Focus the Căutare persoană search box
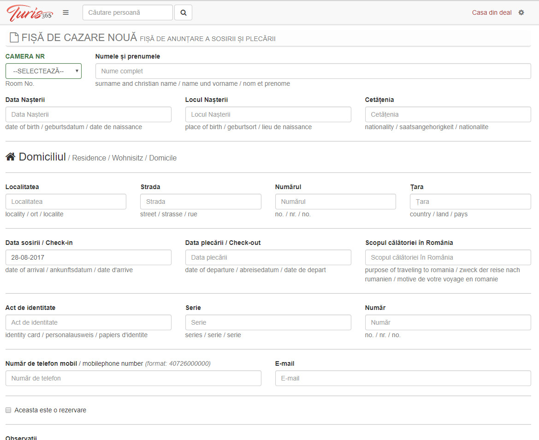 (x=128, y=13)
